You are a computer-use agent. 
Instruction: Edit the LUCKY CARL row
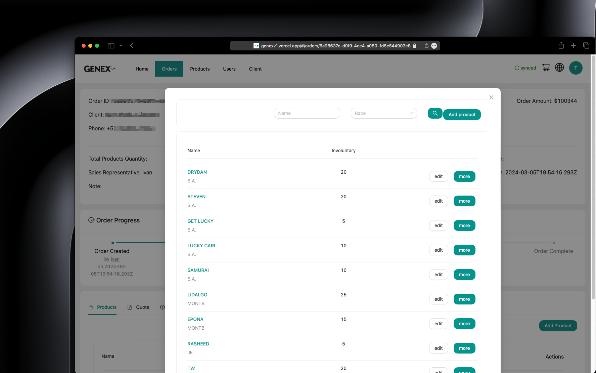point(439,250)
